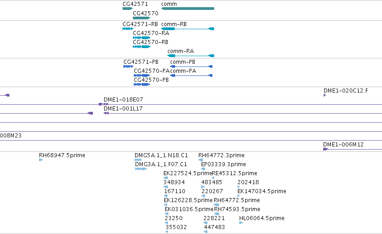Select the RE45312.5prime EST label

pyautogui.click(x=234, y=173)
